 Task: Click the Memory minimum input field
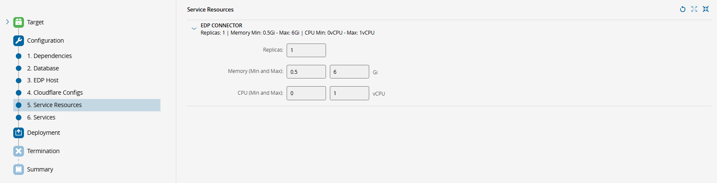pyautogui.click(x=306, y=72)
